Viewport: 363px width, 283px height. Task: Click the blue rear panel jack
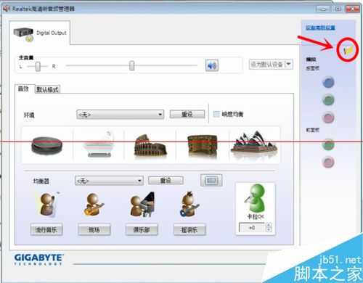pos(328,83)
